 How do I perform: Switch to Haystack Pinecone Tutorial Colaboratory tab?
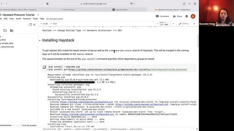pos(173,10)
